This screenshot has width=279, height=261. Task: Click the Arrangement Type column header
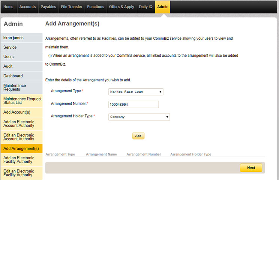pos(60,154)
